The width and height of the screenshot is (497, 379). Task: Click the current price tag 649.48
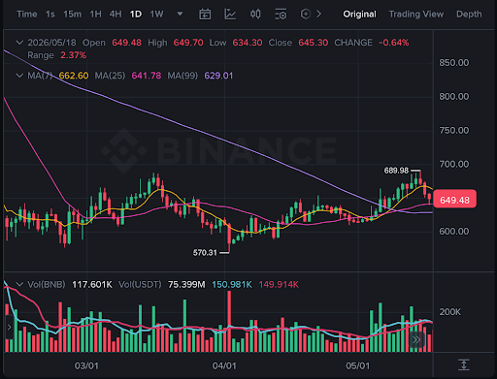[x=454, y=200]
